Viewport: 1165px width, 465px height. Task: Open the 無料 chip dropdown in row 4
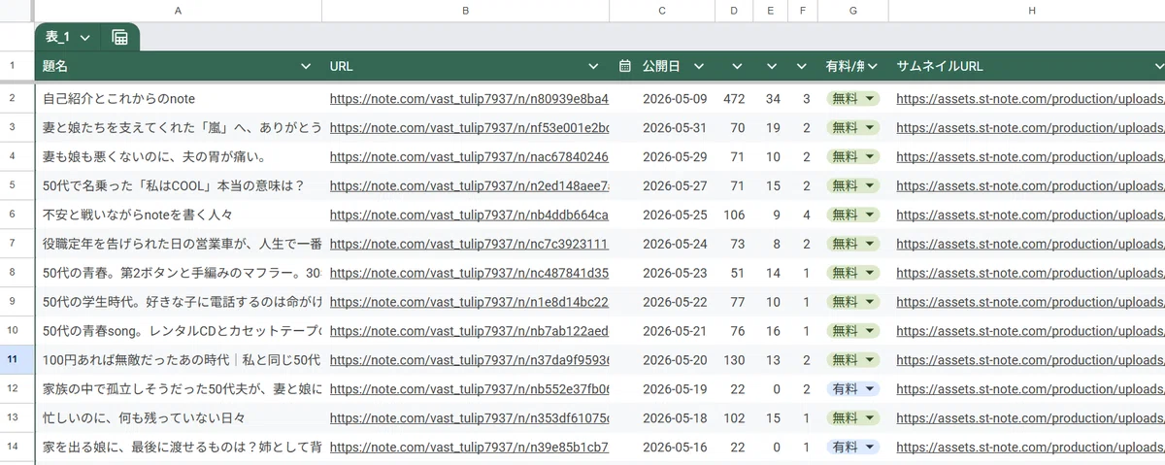pos(871,156)
